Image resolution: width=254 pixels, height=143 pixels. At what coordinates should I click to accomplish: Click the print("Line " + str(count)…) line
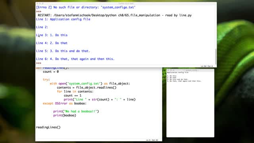click(100, 100)
